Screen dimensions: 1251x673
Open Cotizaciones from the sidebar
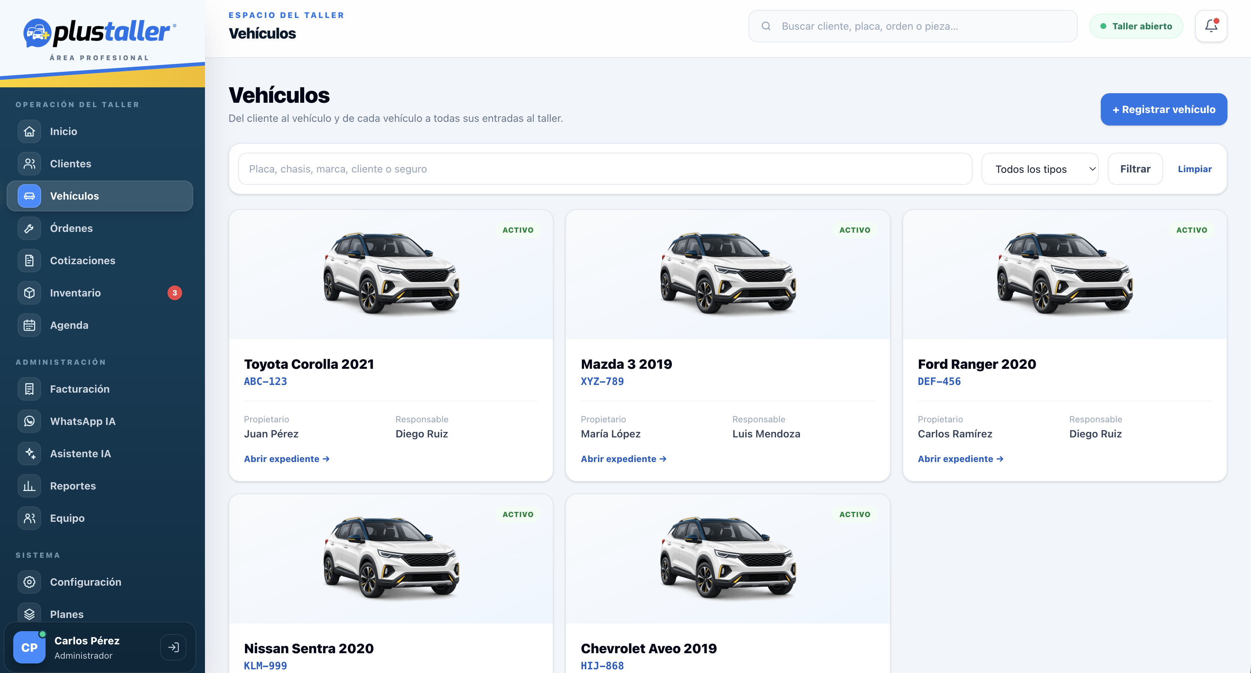[x=100, y=261]
